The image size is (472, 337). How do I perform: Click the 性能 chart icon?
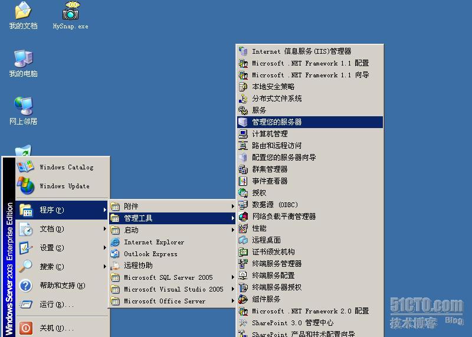pyautogui.click(x=243, y=228)
